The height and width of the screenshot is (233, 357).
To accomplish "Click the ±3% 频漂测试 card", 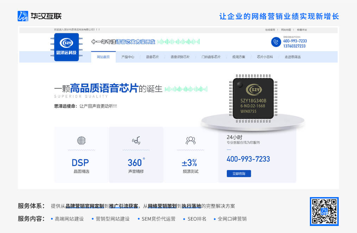I will (x=191, y=155).
